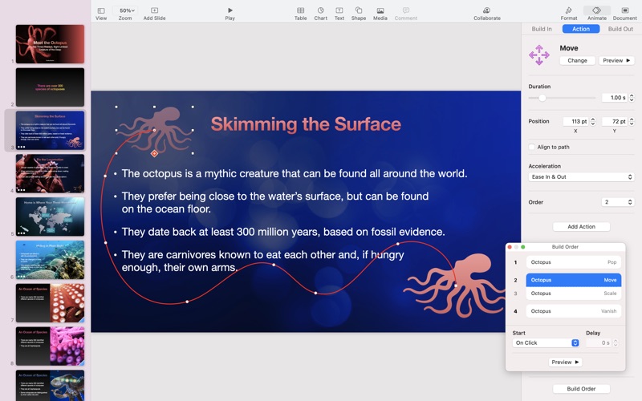
Task: Open the Zoom 50% dropdown
Action: 126,10
